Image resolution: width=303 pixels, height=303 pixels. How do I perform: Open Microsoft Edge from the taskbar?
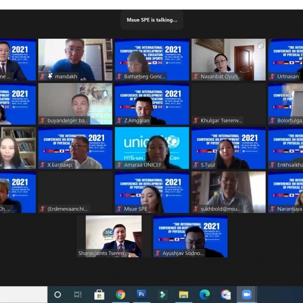click(205, 295)
